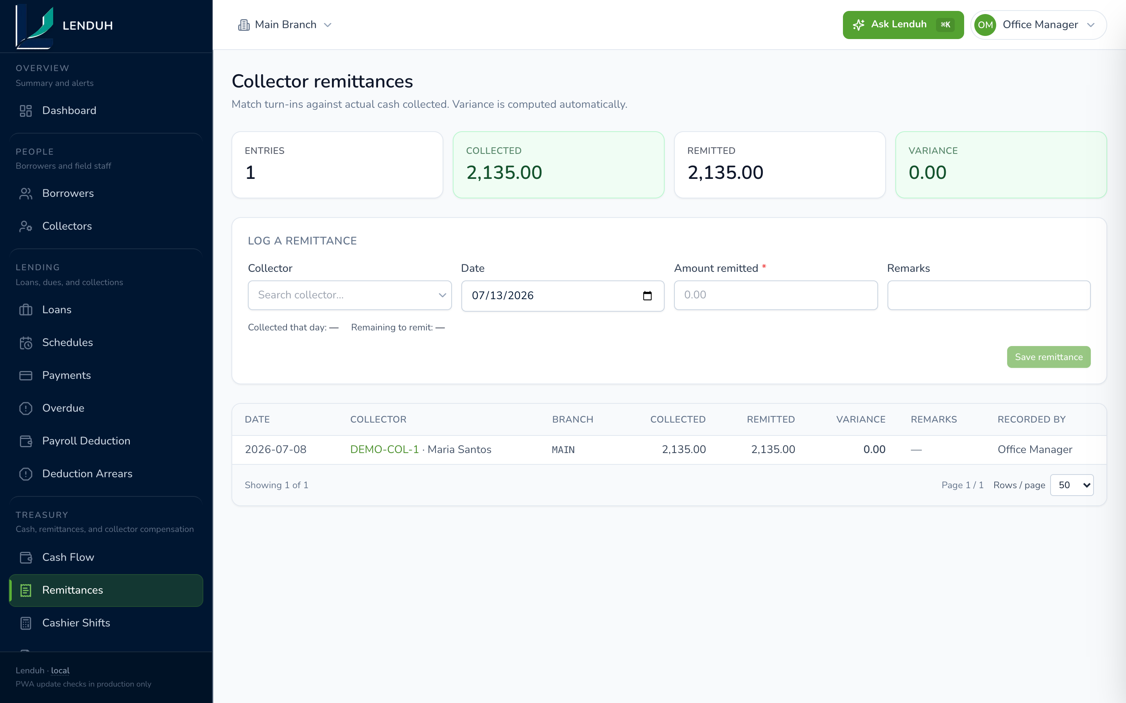Click 'Page 1 / 1' indicator
The image size is (1126, 703).
[x=962, y=485]
